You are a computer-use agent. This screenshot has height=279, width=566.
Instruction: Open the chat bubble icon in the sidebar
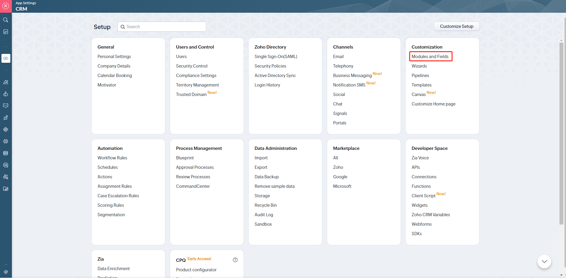coord(6,106)
